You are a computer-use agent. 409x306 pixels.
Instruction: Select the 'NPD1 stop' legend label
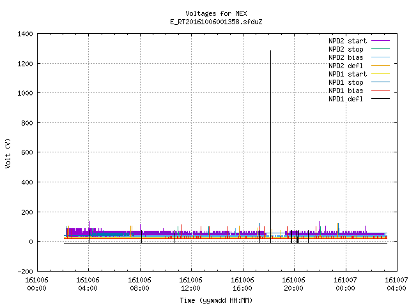click(346, 82)
